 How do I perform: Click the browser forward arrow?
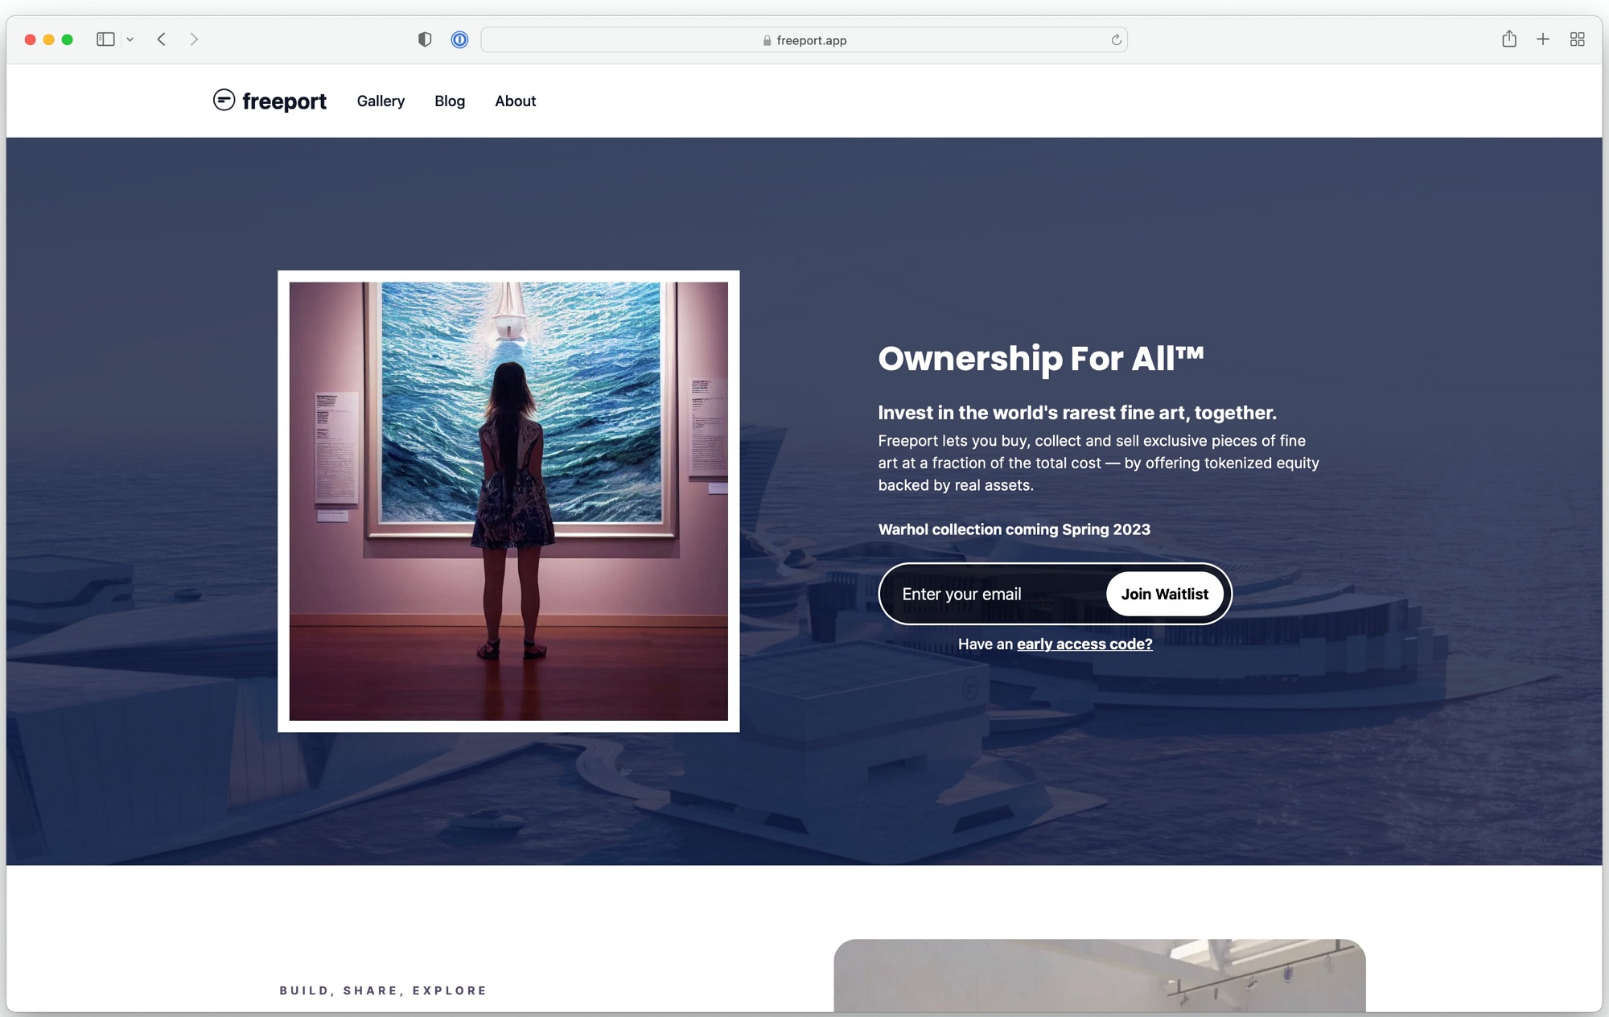pos(194,39)
